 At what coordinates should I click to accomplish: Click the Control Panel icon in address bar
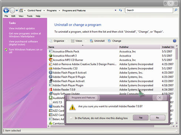[x=21, y=10]
